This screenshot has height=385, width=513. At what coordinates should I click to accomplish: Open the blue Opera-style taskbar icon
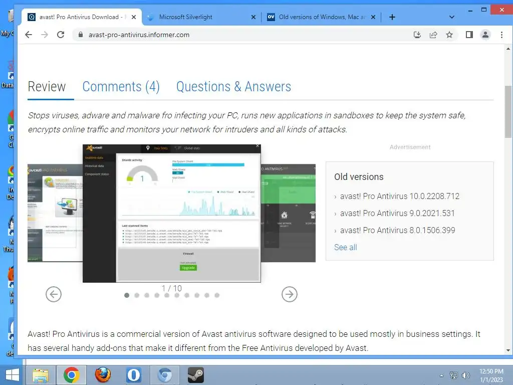pos(133,375)
